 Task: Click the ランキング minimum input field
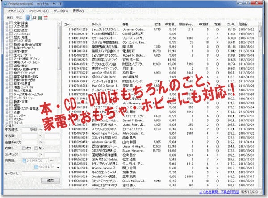[x=30, y=154]
